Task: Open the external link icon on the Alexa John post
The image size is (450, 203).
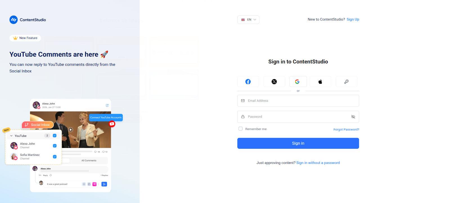Action: click(x=107, y=105)
